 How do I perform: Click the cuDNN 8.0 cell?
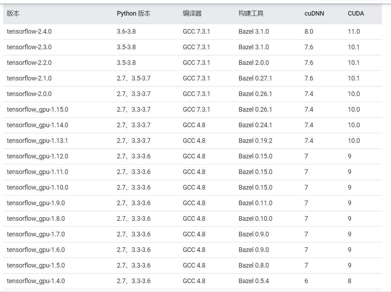(309, 32)
